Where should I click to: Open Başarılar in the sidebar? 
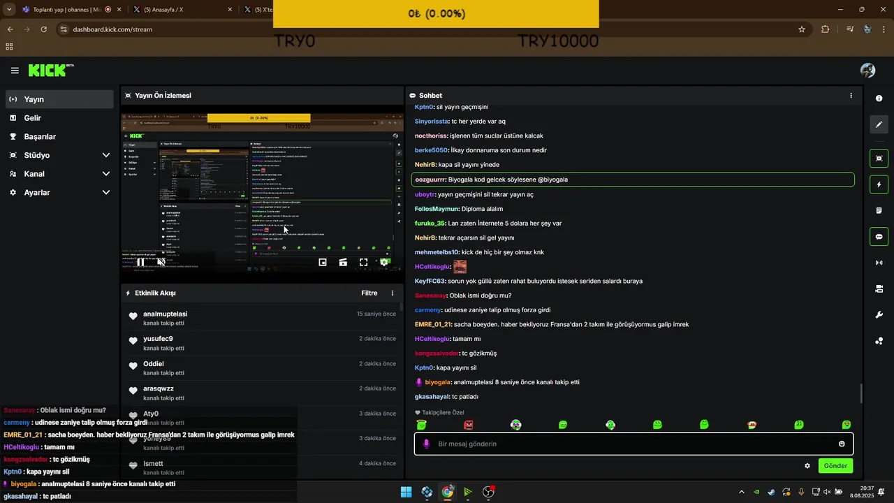click(59, 137)
